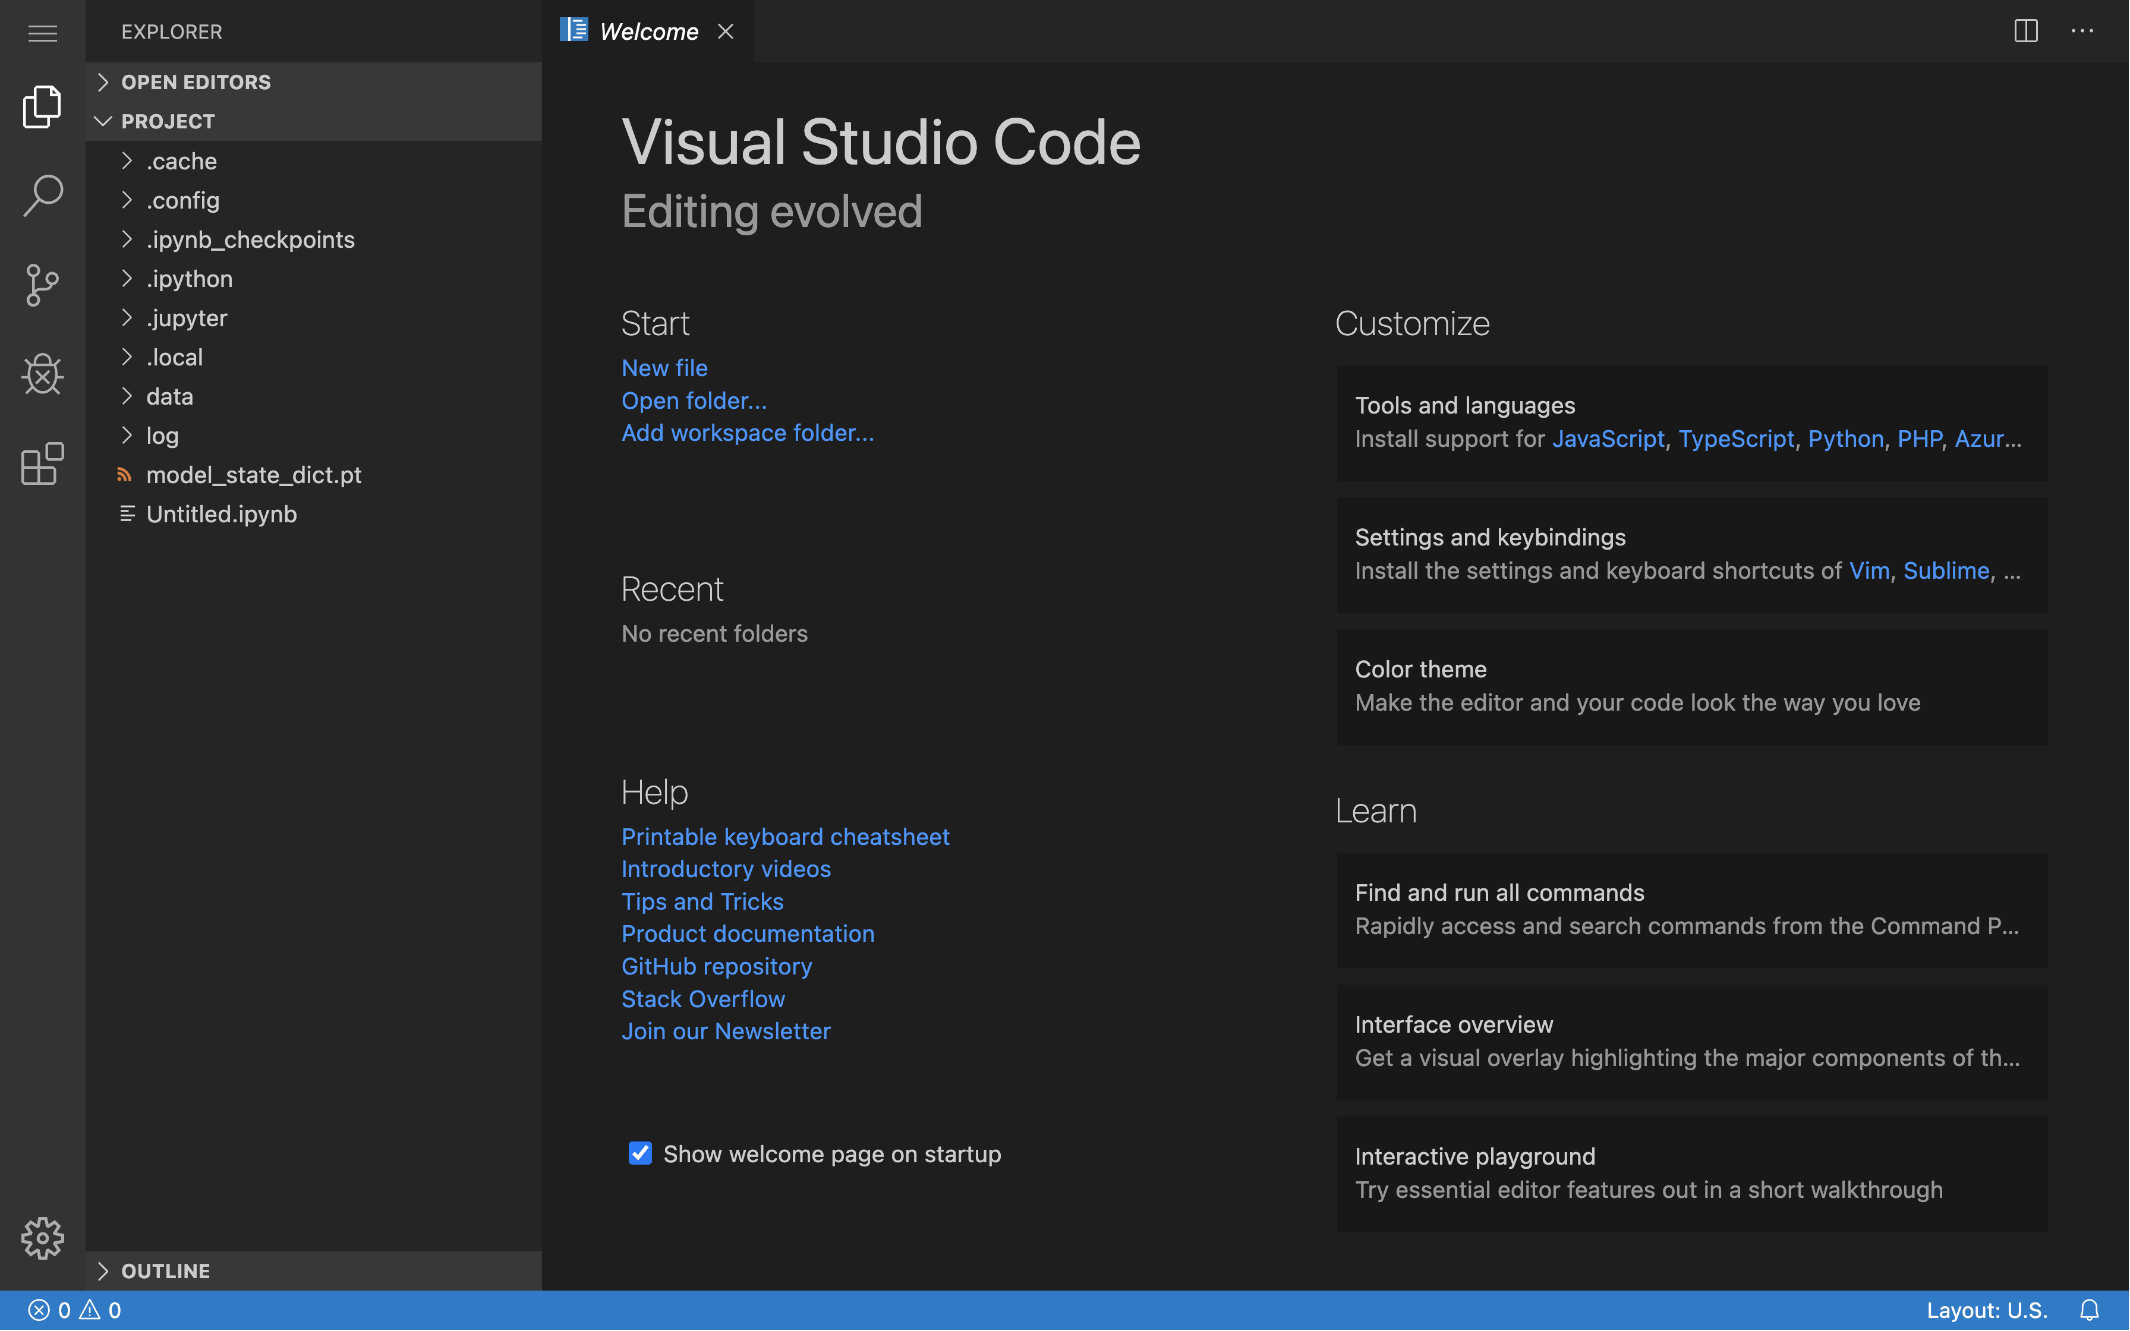Select the Welcome editor tab

click(x=648, y=31)
